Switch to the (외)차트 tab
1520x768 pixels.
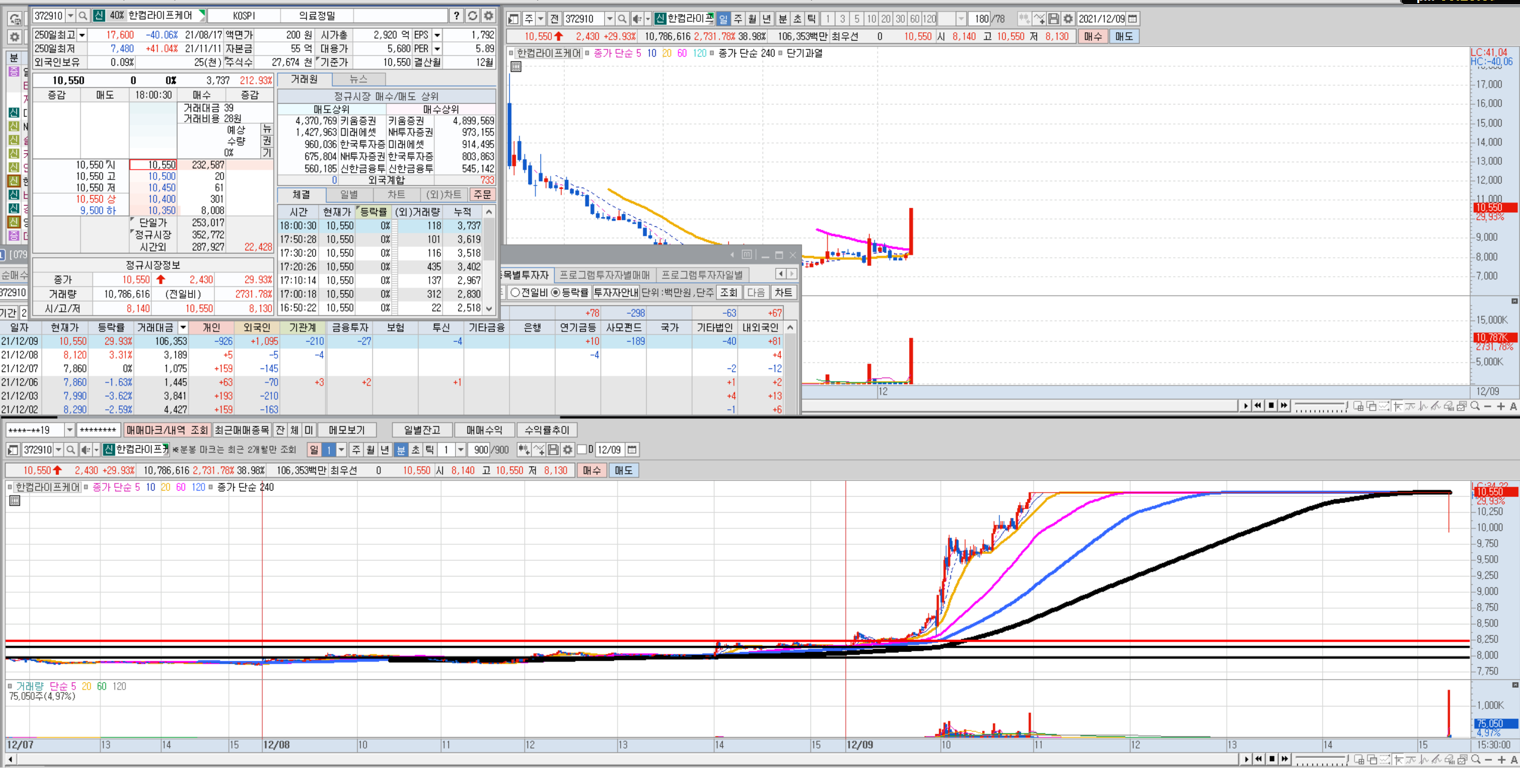click(x=444, y=195)
